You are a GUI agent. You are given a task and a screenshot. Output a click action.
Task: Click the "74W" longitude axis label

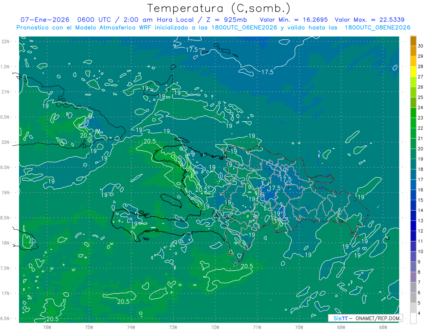tap(131, 327)
